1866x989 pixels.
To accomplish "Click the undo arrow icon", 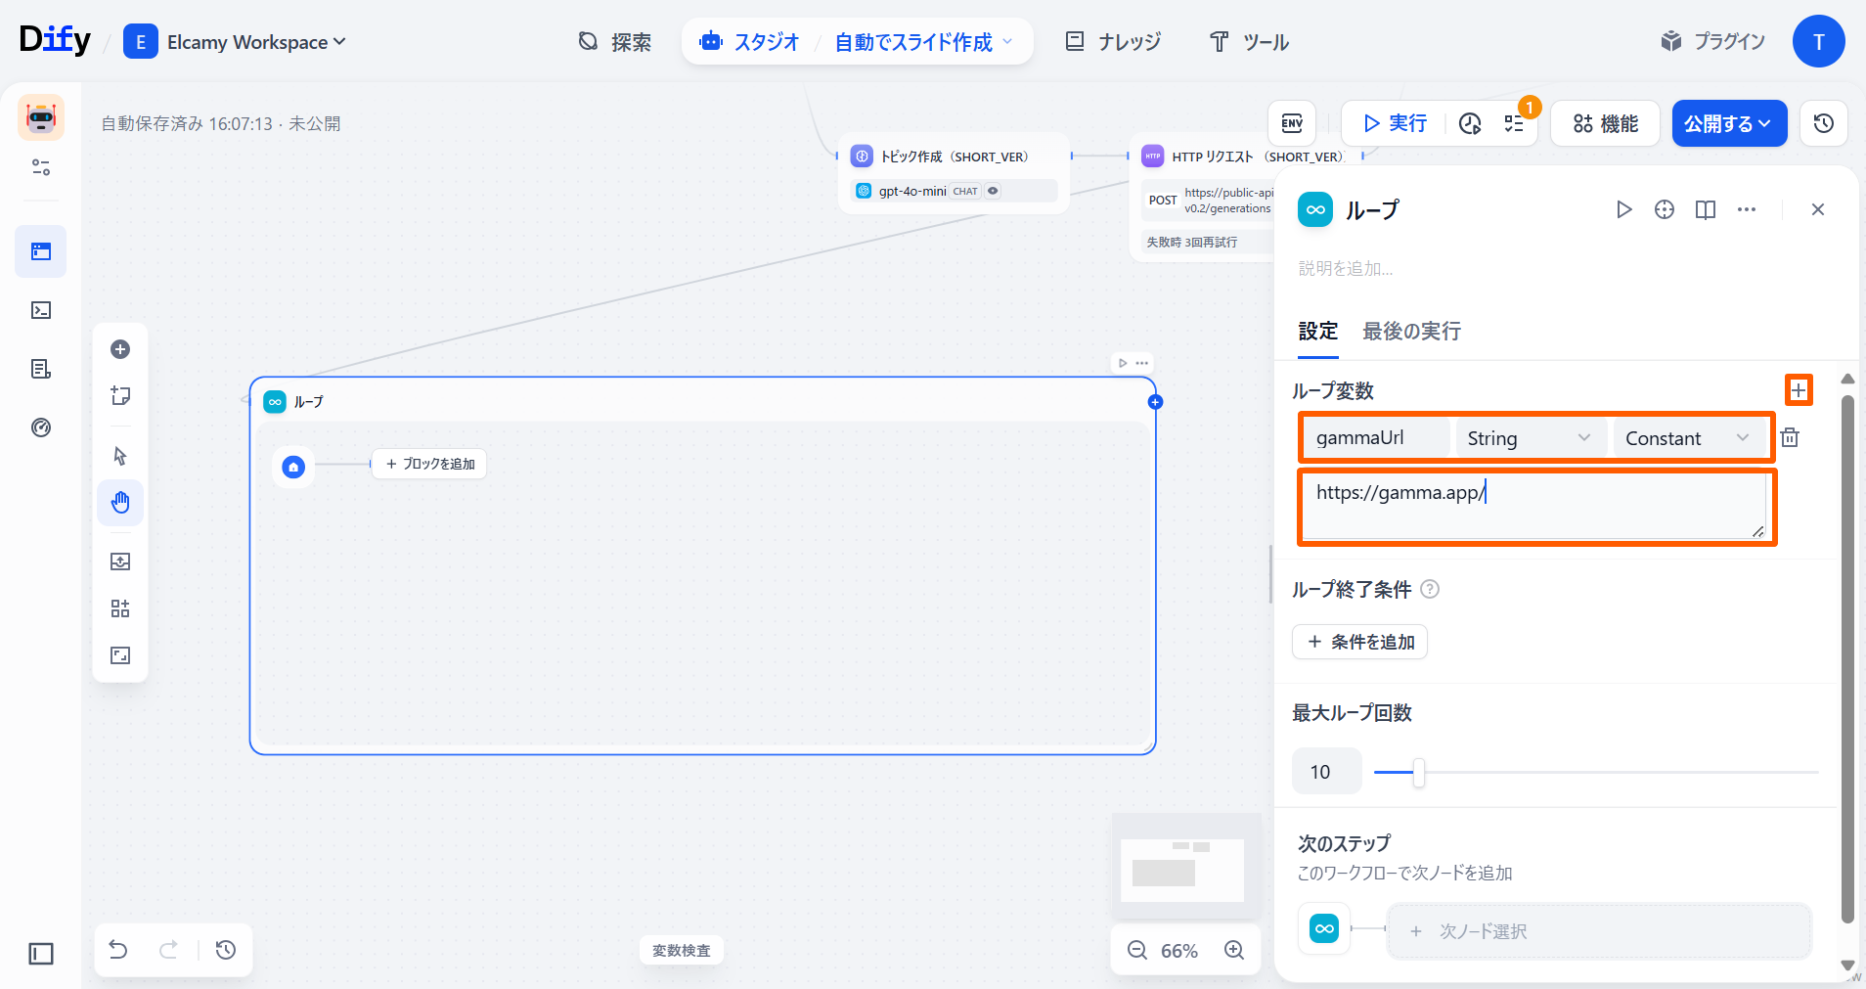I will tap(118, 950).
